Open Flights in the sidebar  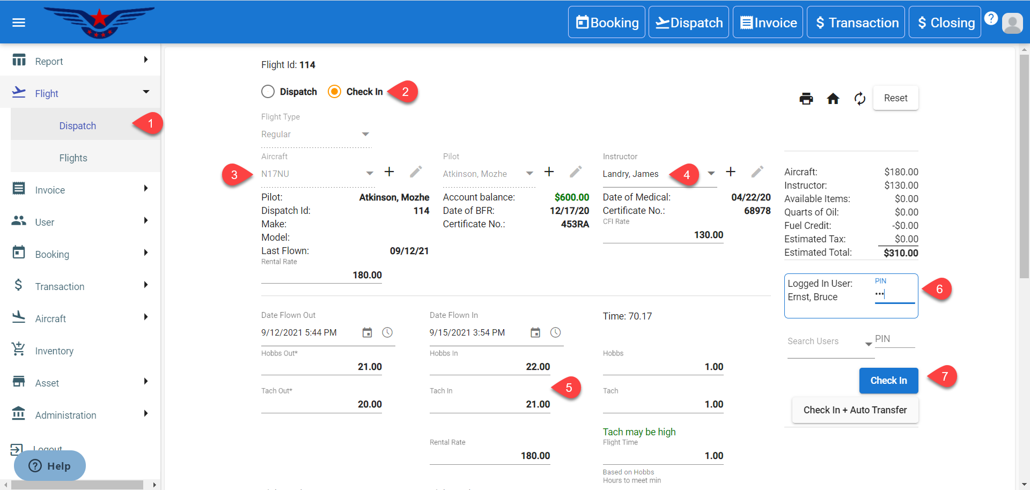coord(73,158)
